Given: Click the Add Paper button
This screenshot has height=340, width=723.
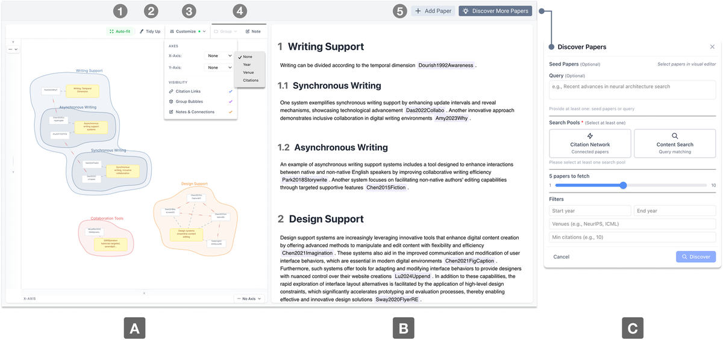Looking at the screenshot, I should tap(433, 11).
